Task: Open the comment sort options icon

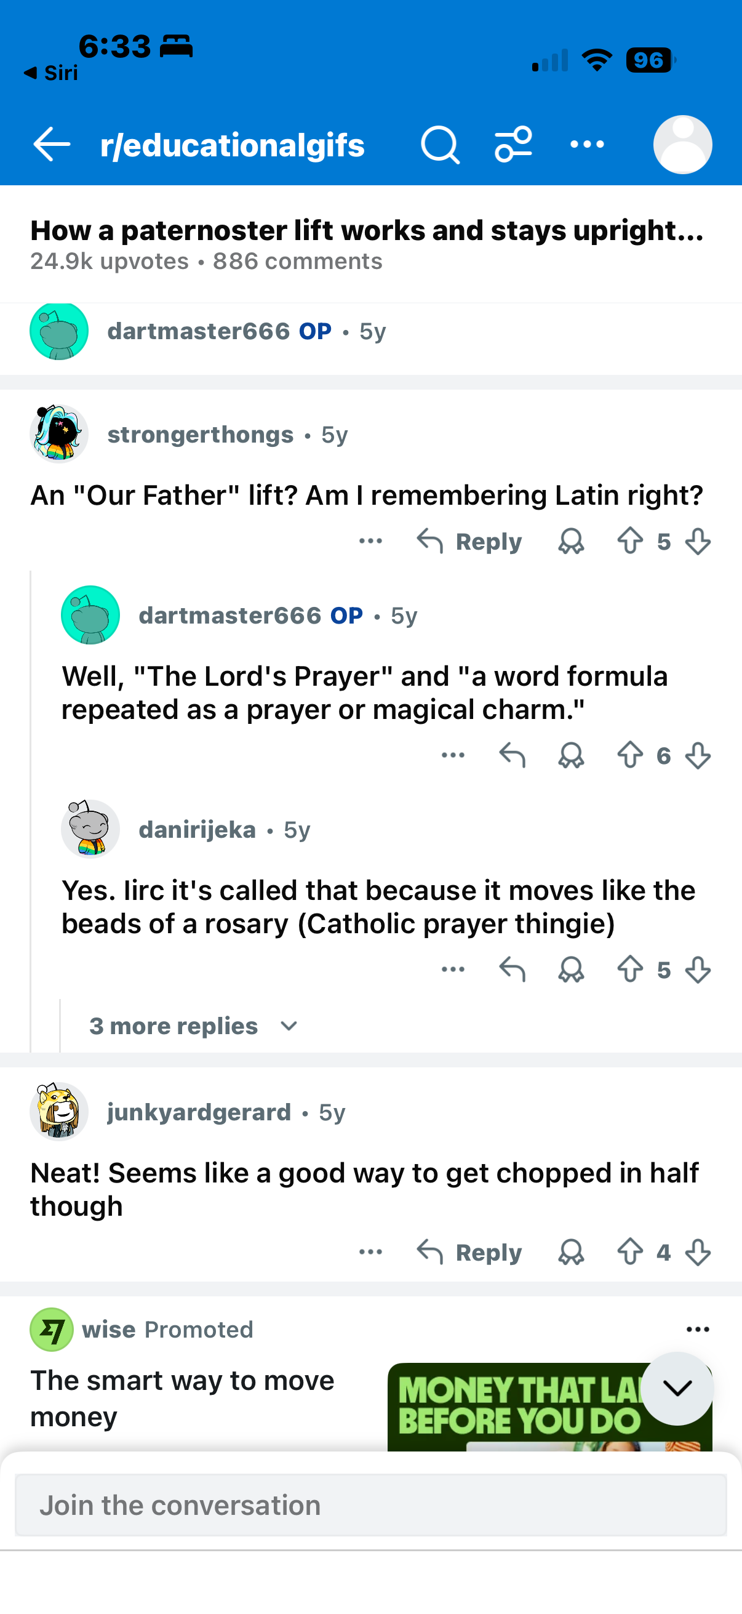Action: pos(514,145)
